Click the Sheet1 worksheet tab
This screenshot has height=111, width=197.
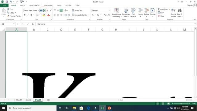click(x=19, y=100)
